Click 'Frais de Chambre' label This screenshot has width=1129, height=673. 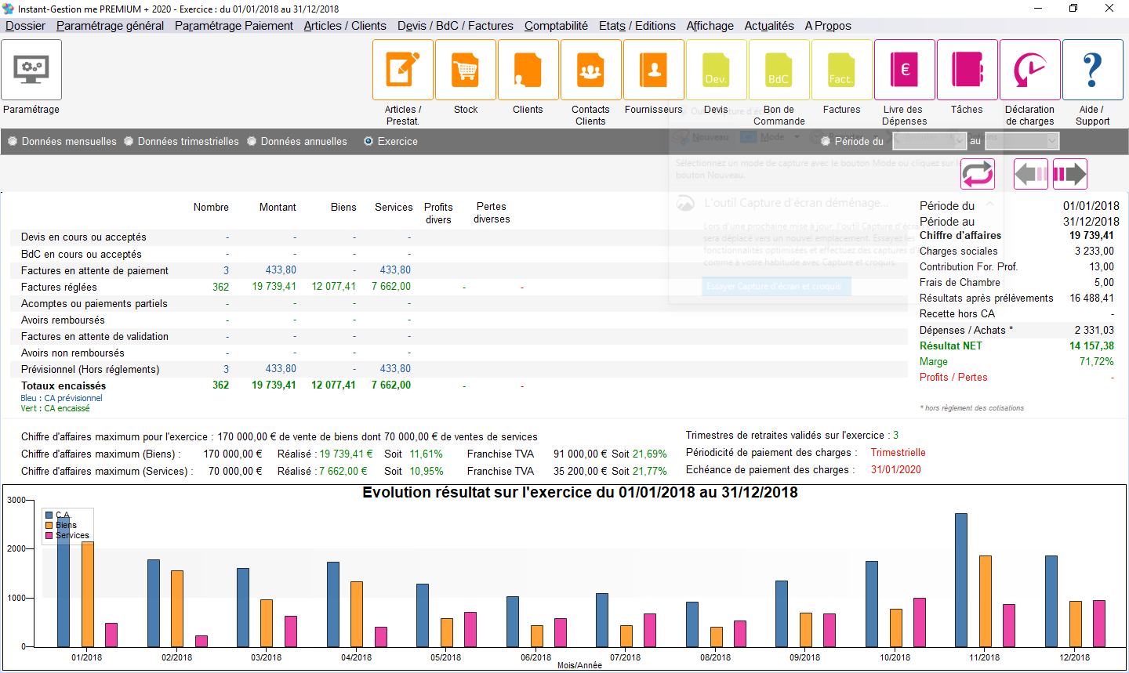click(960, 283)
